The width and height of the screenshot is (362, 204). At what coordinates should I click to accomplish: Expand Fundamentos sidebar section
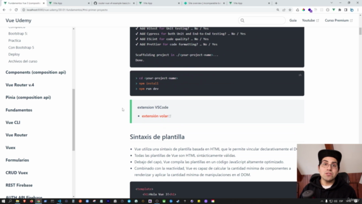tap(19, 110)
